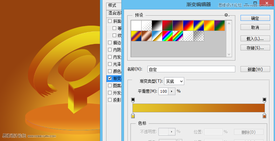The width and height of the screenshot is (275, 141).
Task: Select the yellow color stop on left
Action: pos(133,116)
